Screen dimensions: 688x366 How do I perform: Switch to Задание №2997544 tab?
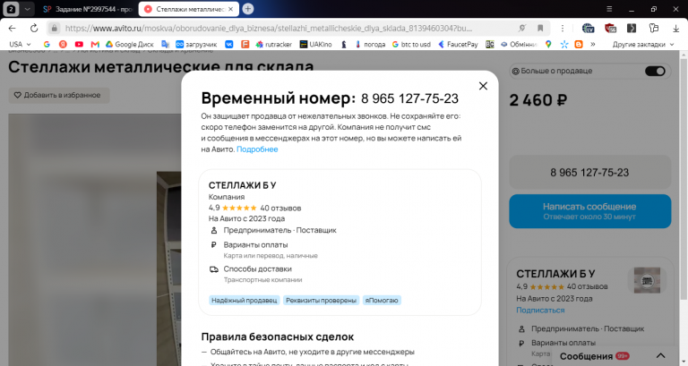tap(87, 9)
